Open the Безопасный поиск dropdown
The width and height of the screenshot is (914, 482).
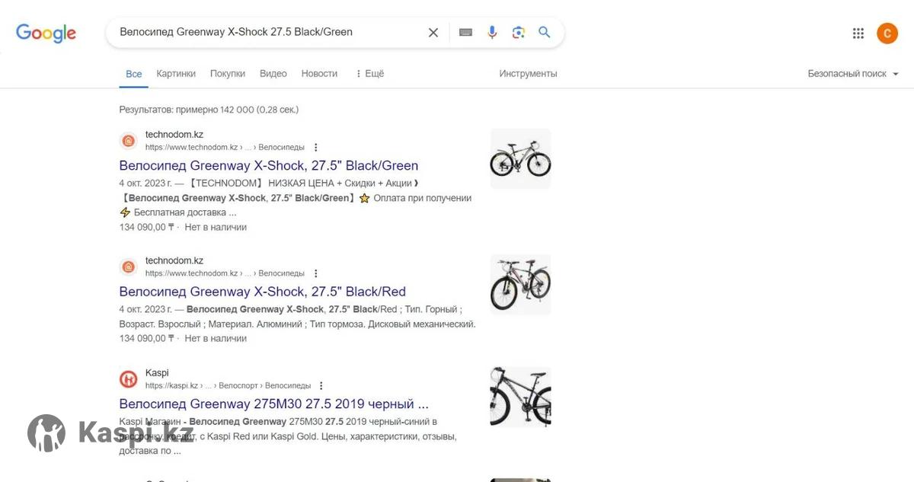(x=853, y=74)
